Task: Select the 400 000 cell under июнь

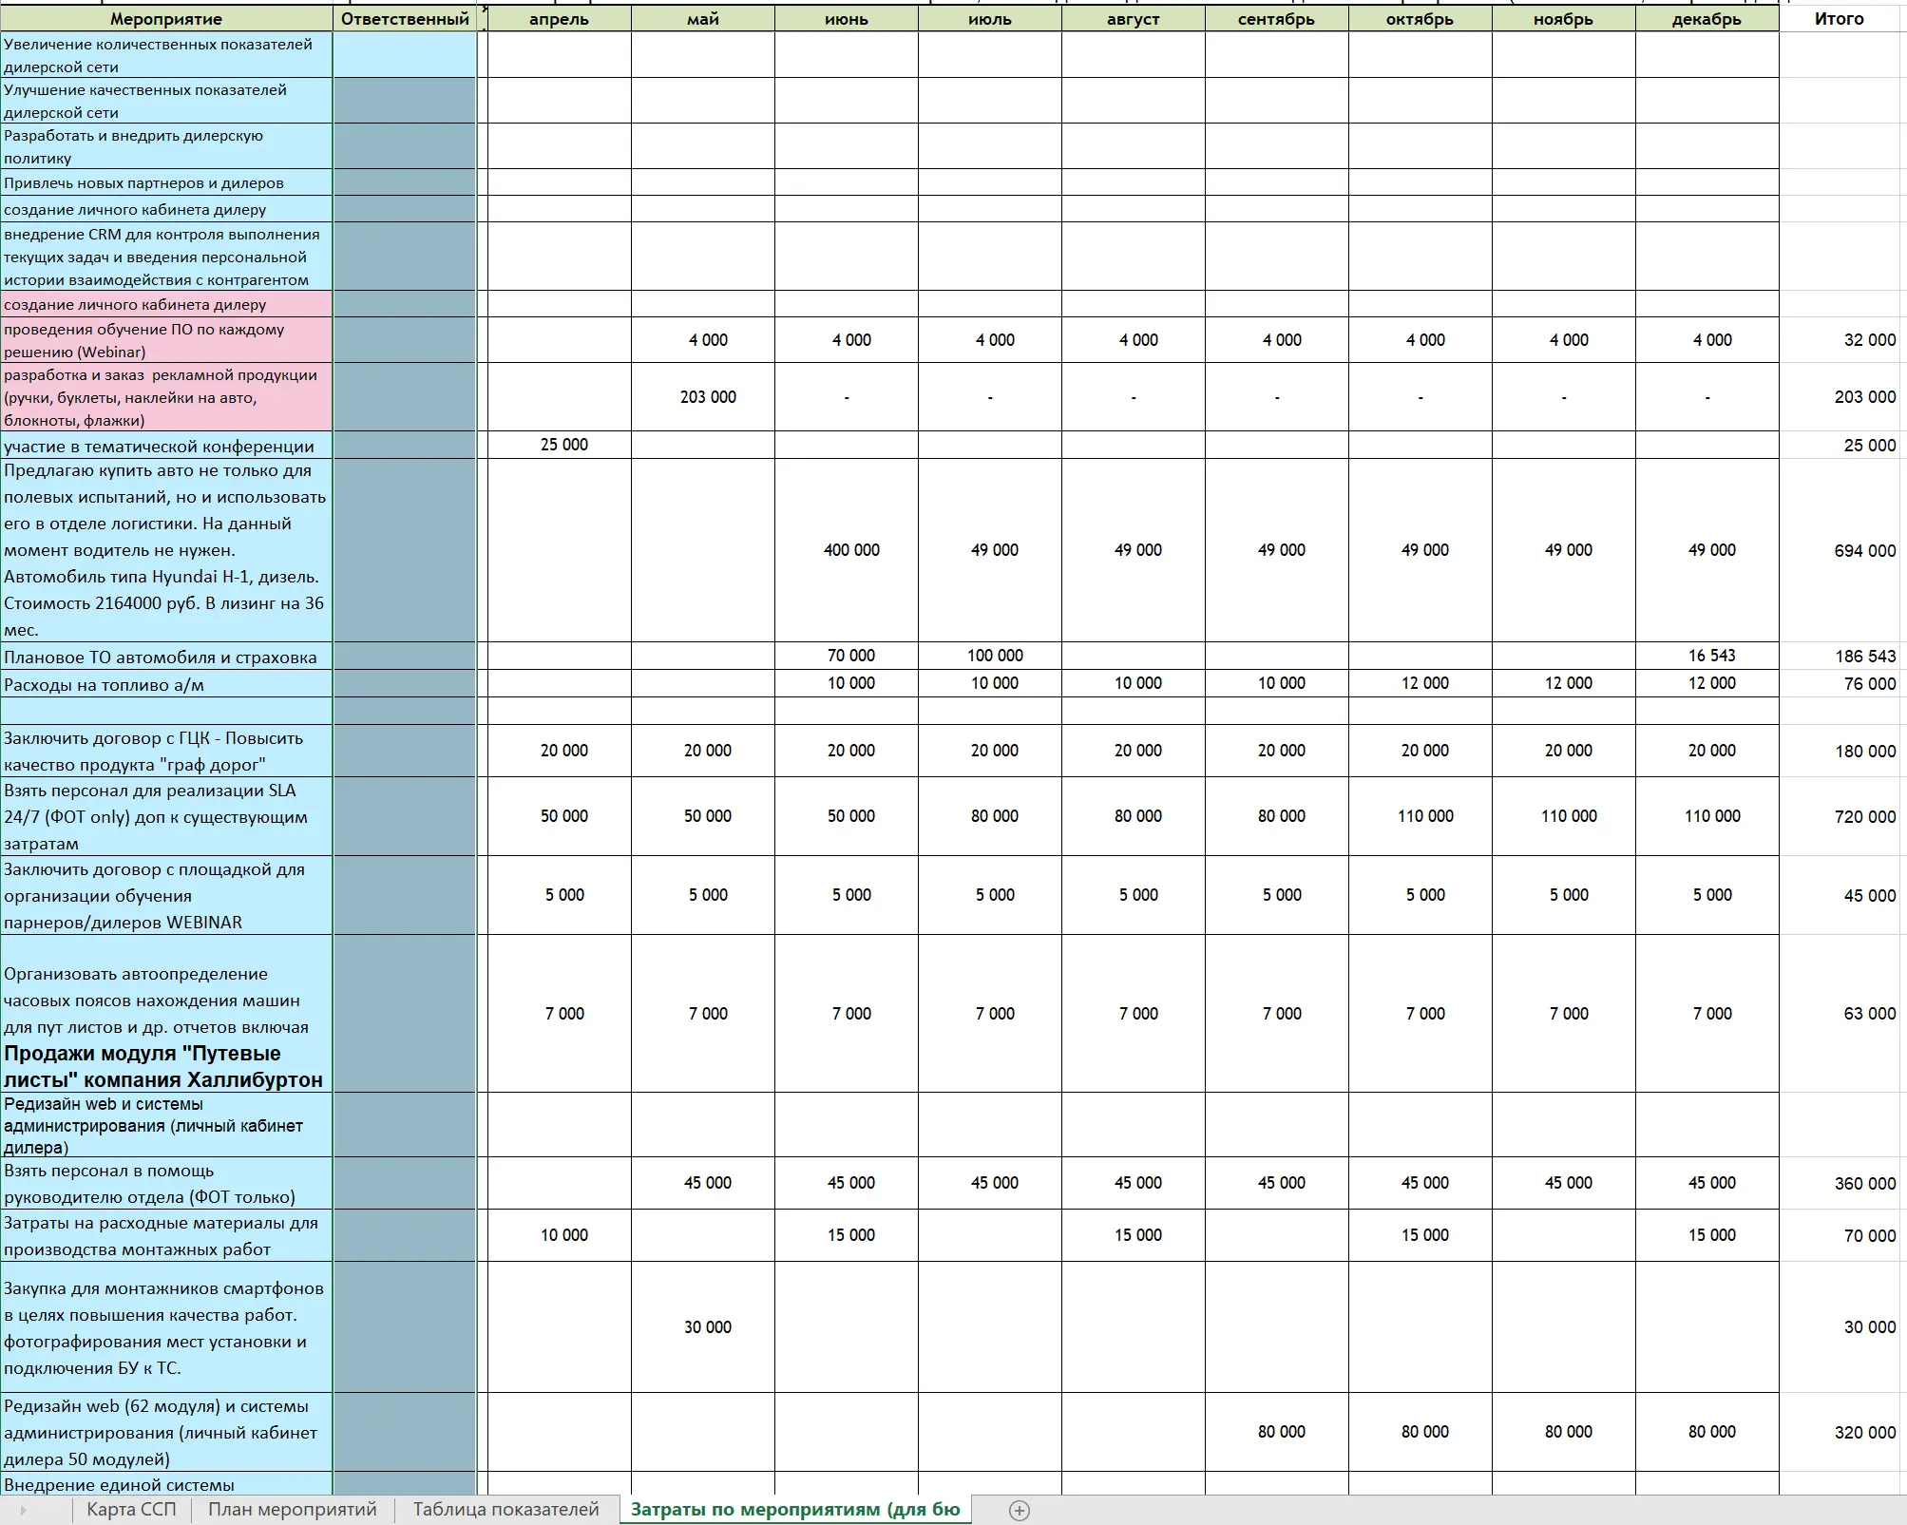Action: click(x=850, y=550)
